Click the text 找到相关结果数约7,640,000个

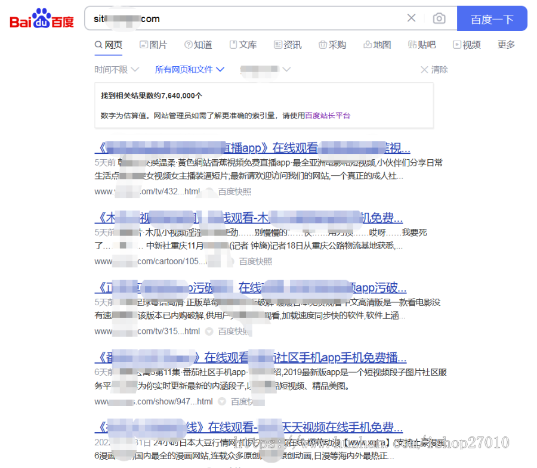[x=152, y=96]
